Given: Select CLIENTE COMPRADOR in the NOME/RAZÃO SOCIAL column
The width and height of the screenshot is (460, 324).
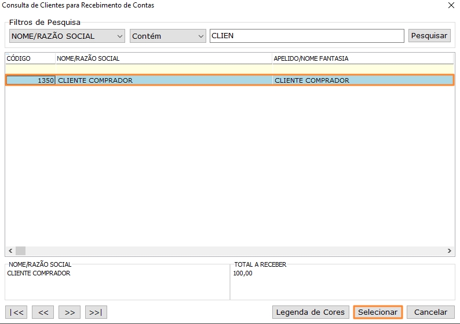Looking at the screenshot, I should pyautogui.click(x=163, y=80).
